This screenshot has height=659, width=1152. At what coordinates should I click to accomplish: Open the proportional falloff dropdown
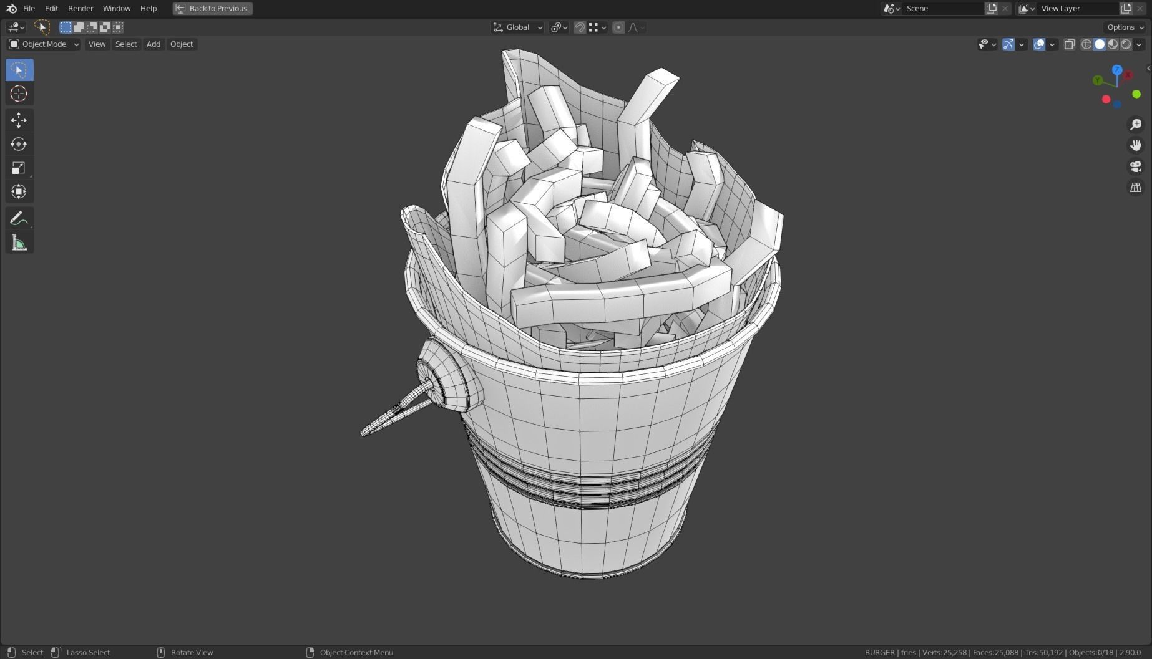(x=637, y=27)
